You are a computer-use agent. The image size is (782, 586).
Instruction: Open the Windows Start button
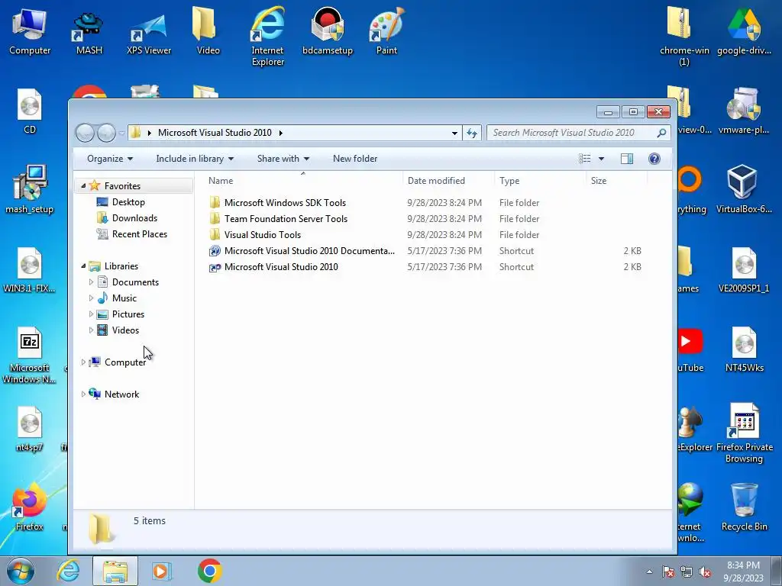click(21, 571)
